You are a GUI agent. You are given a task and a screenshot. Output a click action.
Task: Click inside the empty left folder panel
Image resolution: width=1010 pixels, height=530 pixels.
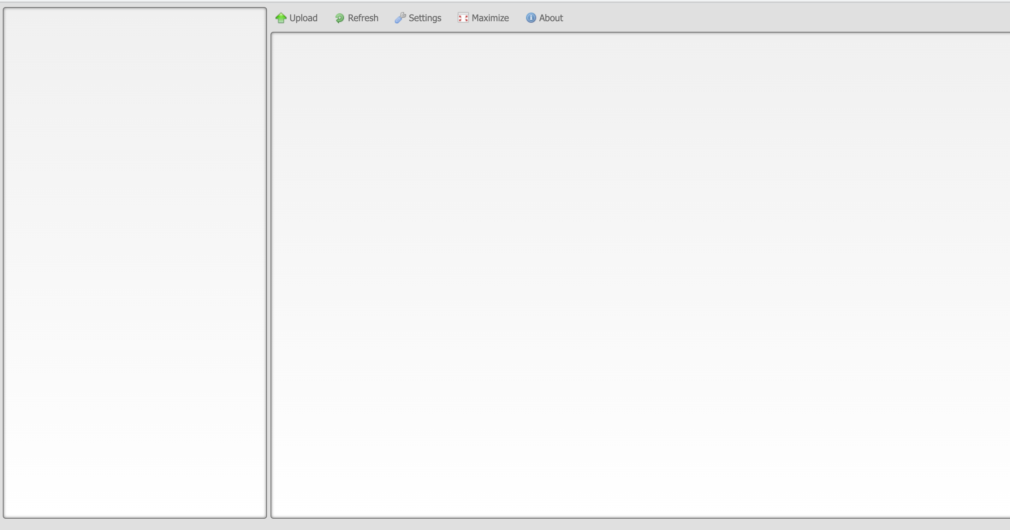point(135,263)
